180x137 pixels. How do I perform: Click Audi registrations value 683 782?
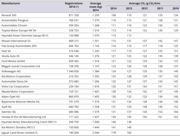[x=74, y=107]
